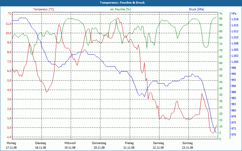Click the "80" humidity axis value
Image resolution: width=242 pixels, height=151 pixels.
point(221,37)
